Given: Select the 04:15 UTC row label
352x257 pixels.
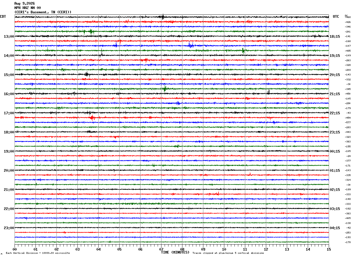Looking at the screenshot, I should (335, 228).
